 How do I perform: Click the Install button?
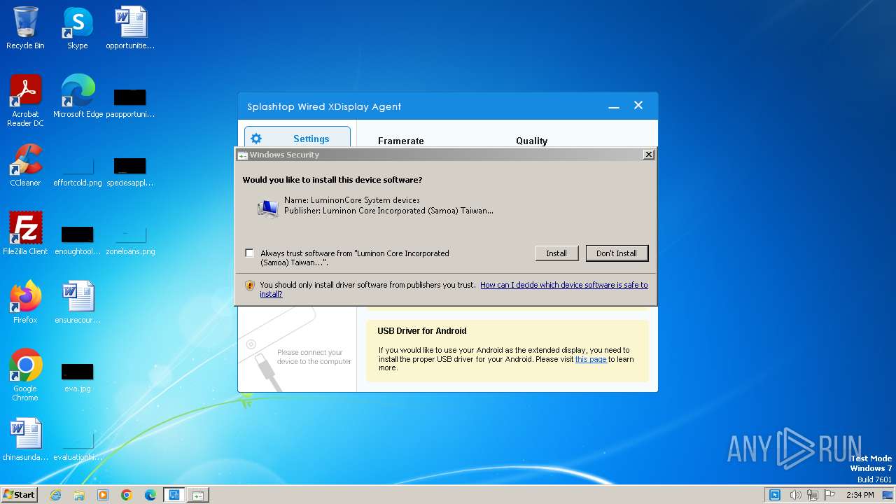[x=556, y=253]
